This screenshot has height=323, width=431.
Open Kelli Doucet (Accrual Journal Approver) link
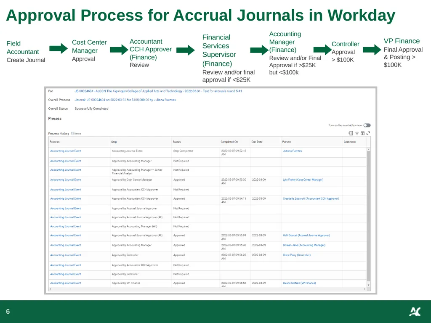coord(306,236)
